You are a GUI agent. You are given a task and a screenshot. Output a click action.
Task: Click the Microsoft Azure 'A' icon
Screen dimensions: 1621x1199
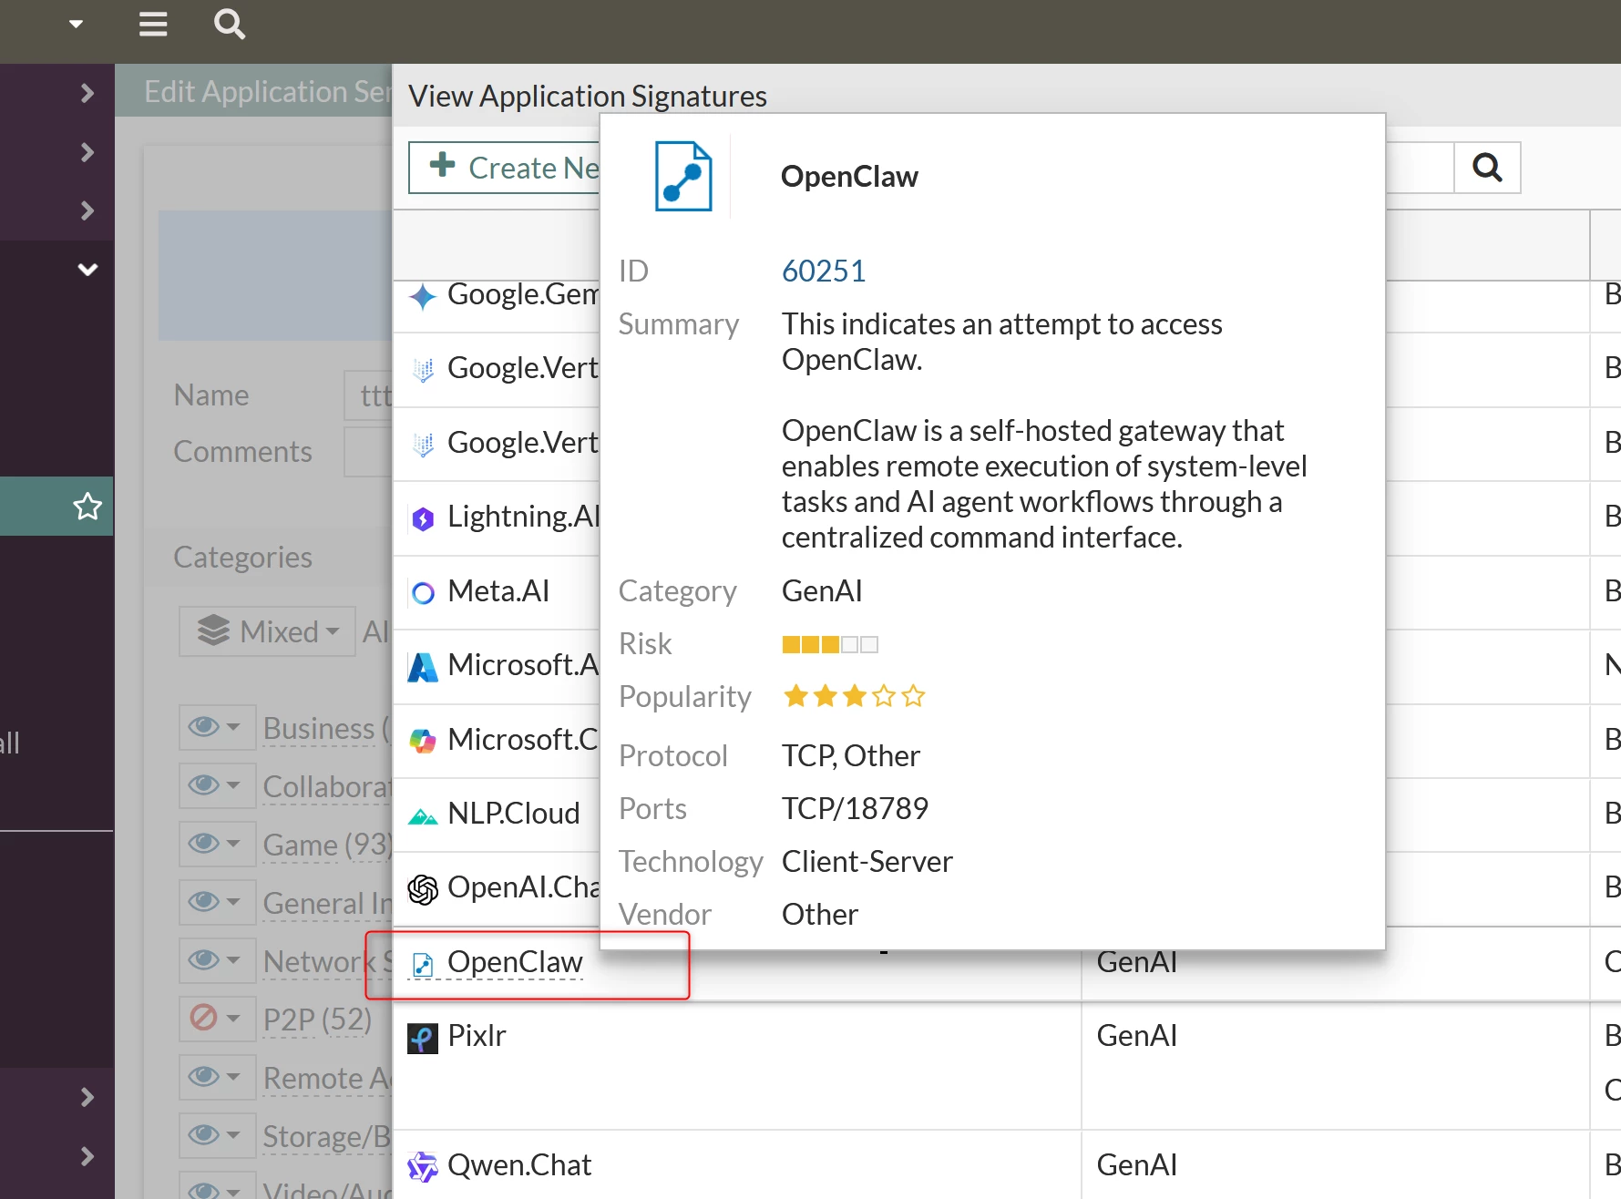[x=422, y=667]
